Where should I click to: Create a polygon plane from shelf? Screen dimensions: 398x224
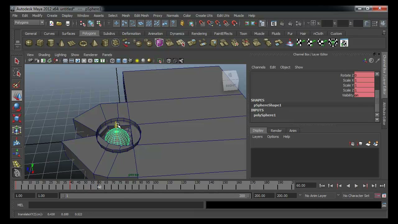click(72, 43)
